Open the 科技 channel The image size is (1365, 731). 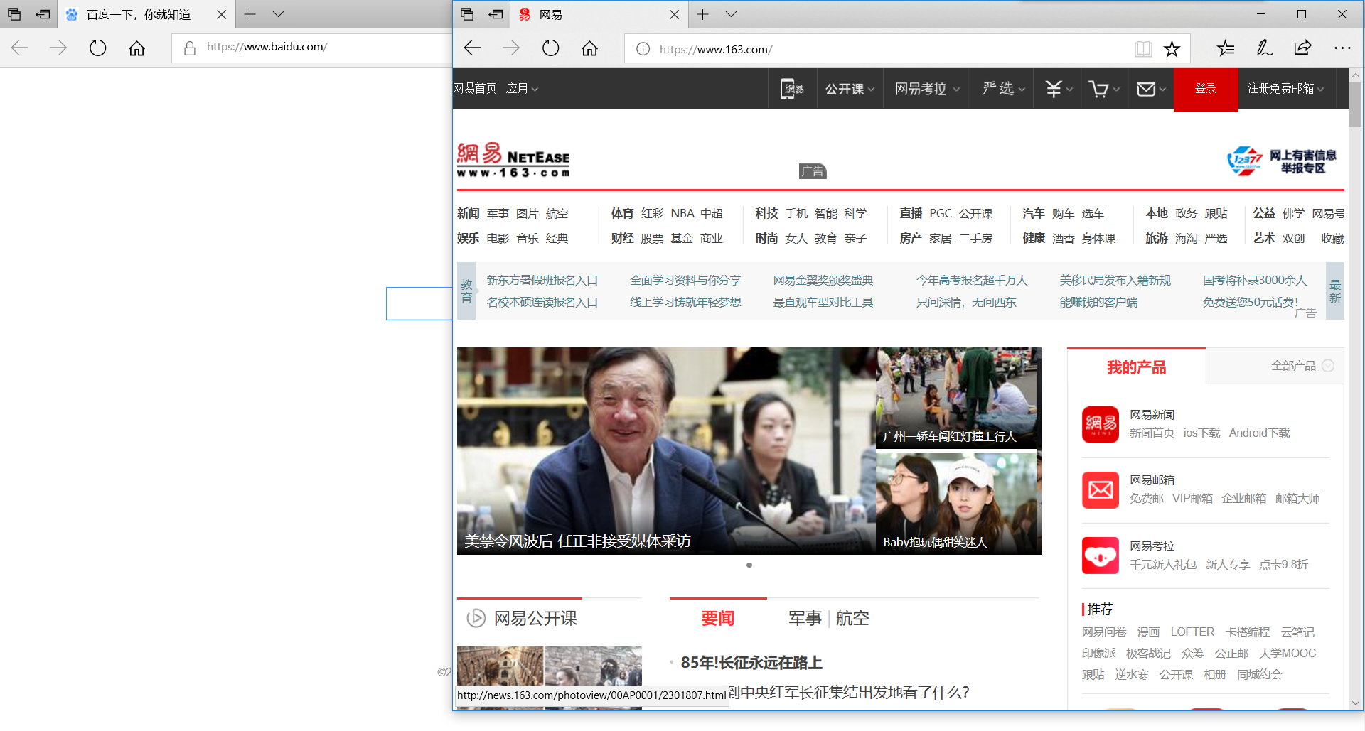[766, 213]
